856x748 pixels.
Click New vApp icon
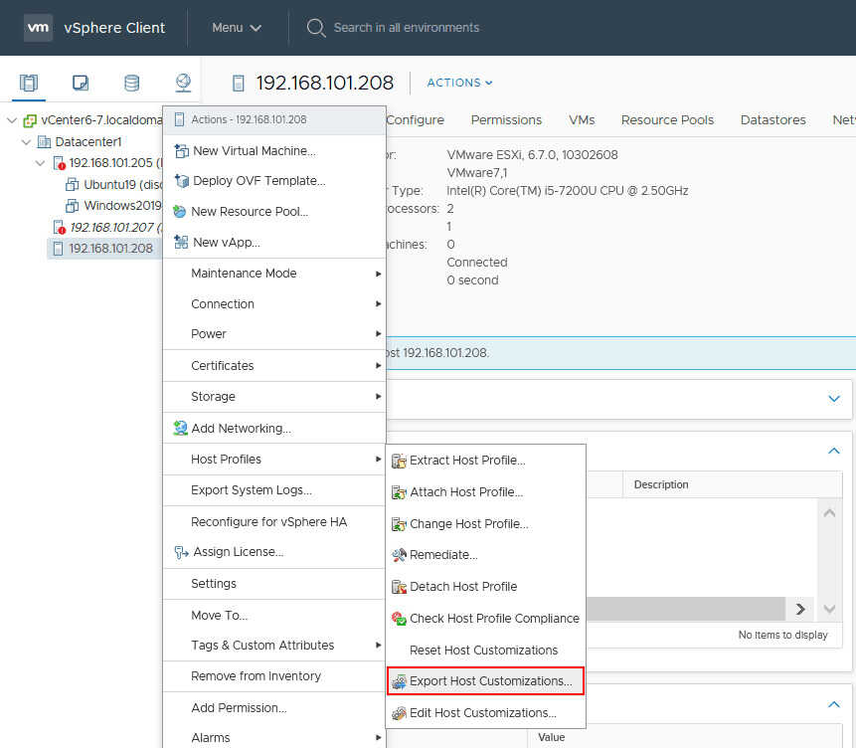tap(181, 242)
